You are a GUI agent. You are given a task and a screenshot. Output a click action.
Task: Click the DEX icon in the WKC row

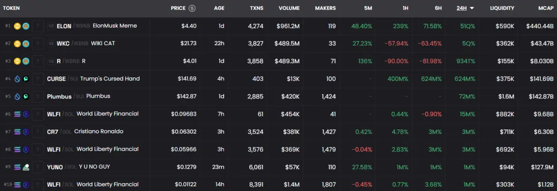pos(26,44)
